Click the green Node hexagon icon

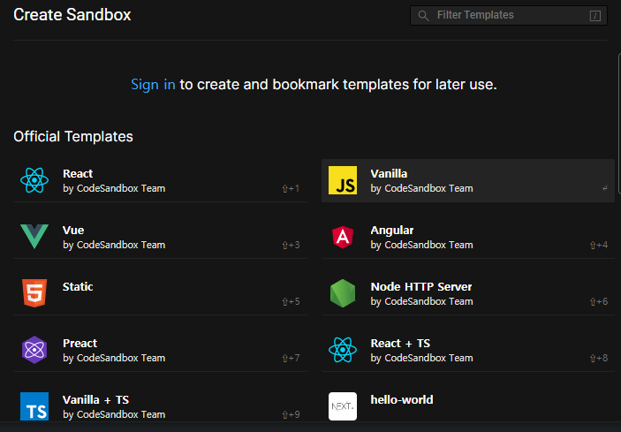pos(343,293)
